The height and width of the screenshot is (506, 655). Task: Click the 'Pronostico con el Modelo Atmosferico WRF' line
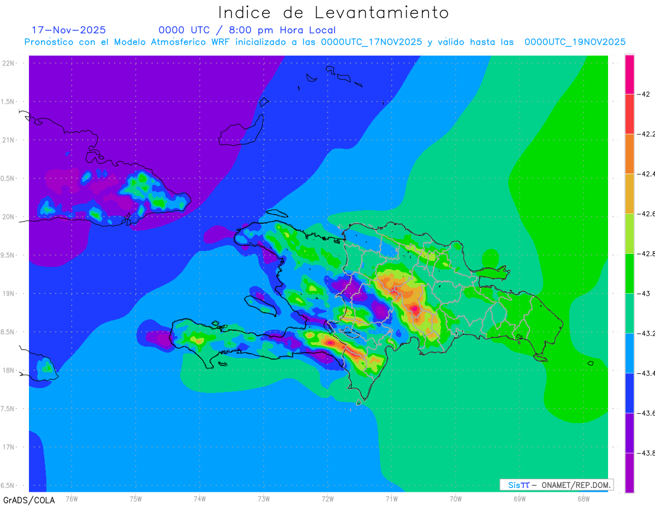325,42
